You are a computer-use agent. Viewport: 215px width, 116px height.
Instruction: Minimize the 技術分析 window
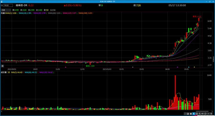(207, 1)
